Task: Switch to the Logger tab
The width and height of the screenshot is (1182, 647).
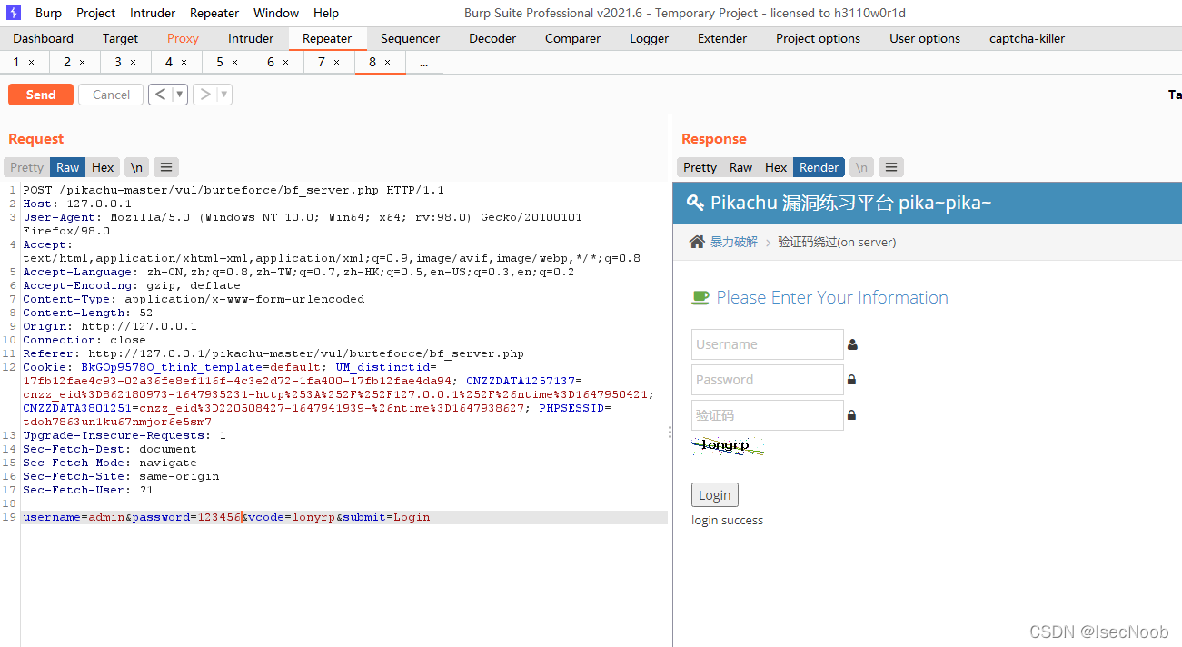Action: (649, 38)
